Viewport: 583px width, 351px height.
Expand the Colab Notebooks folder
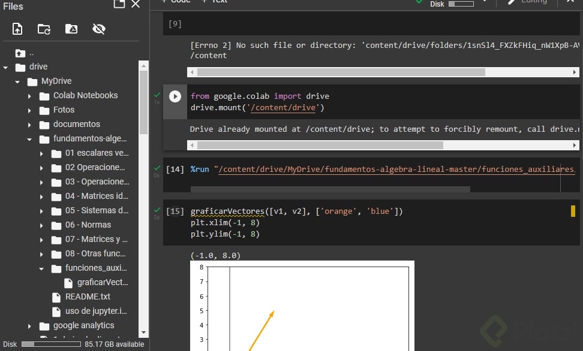(29, 96)
